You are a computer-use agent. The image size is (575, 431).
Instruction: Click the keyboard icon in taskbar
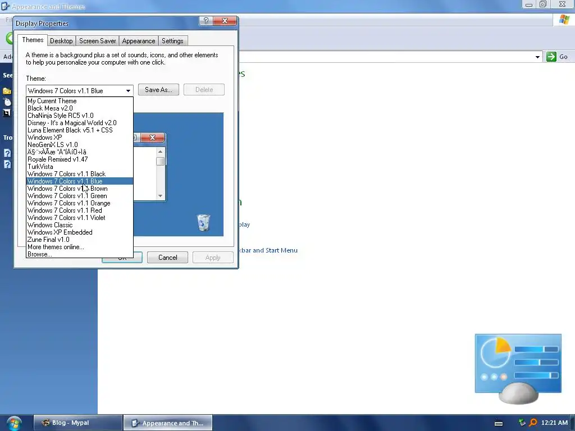point(499,423)
